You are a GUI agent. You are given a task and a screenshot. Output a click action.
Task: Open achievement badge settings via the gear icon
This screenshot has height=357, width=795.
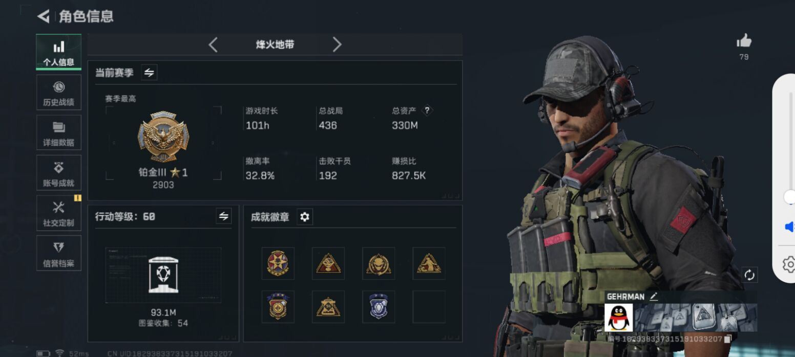click(x=305, y=217)
